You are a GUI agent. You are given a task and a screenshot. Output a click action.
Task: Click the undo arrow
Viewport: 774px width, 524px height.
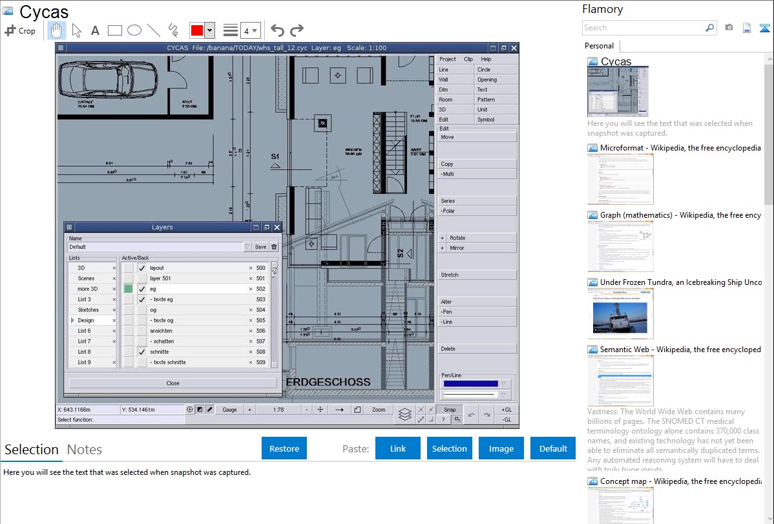277,30
